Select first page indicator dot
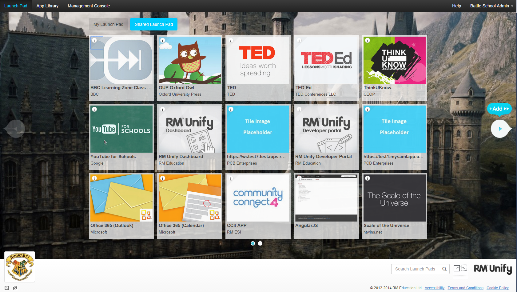 [253, 243]
